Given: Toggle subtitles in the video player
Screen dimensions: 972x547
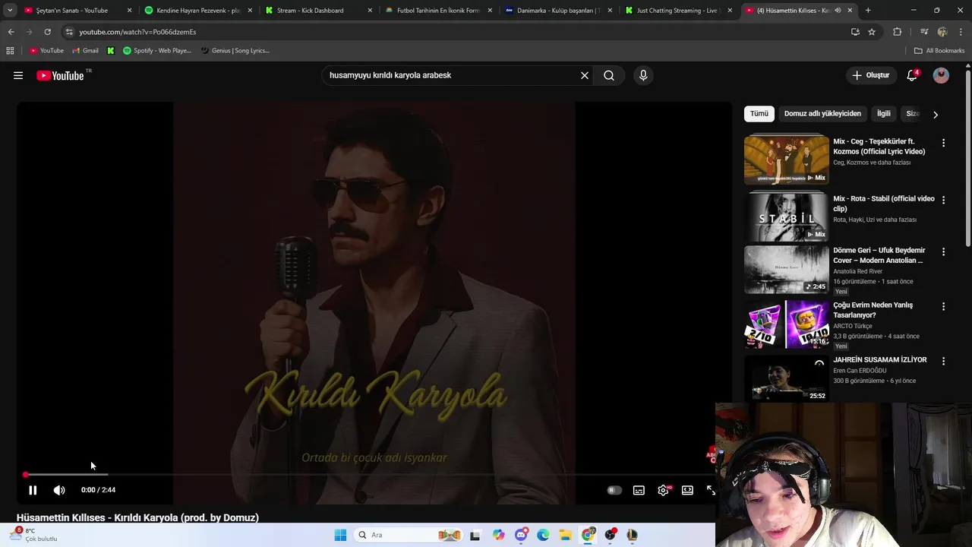Looking at the screenshot, I should [639, 490].
